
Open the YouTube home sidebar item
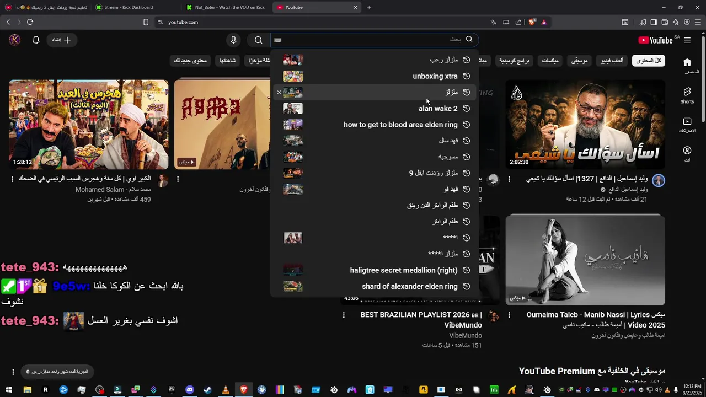pyautogui.click(x=687, y=66)
